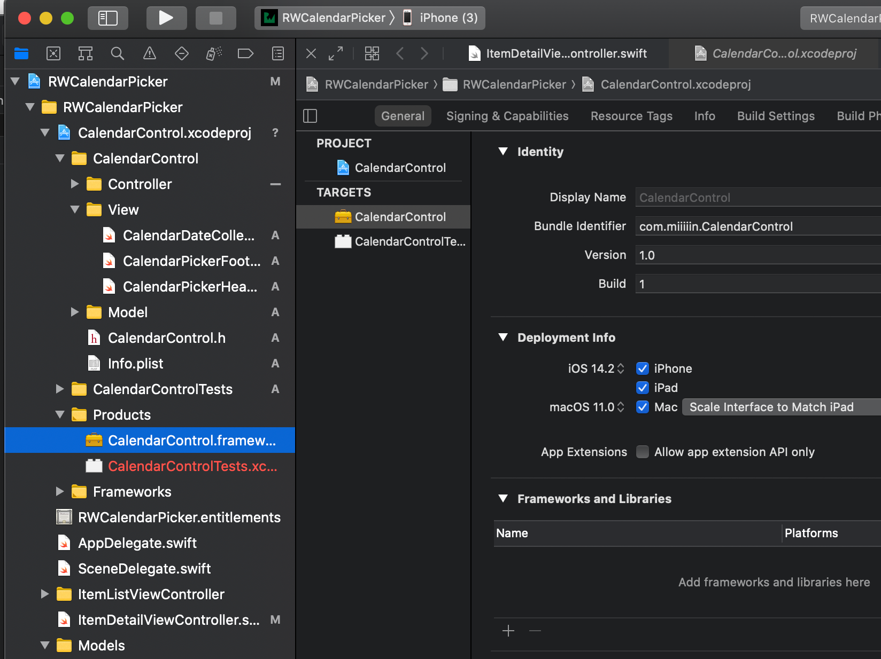The image size is (881, 659).
Task: Open Info.plist in navigator
Action: coord(136,364)
